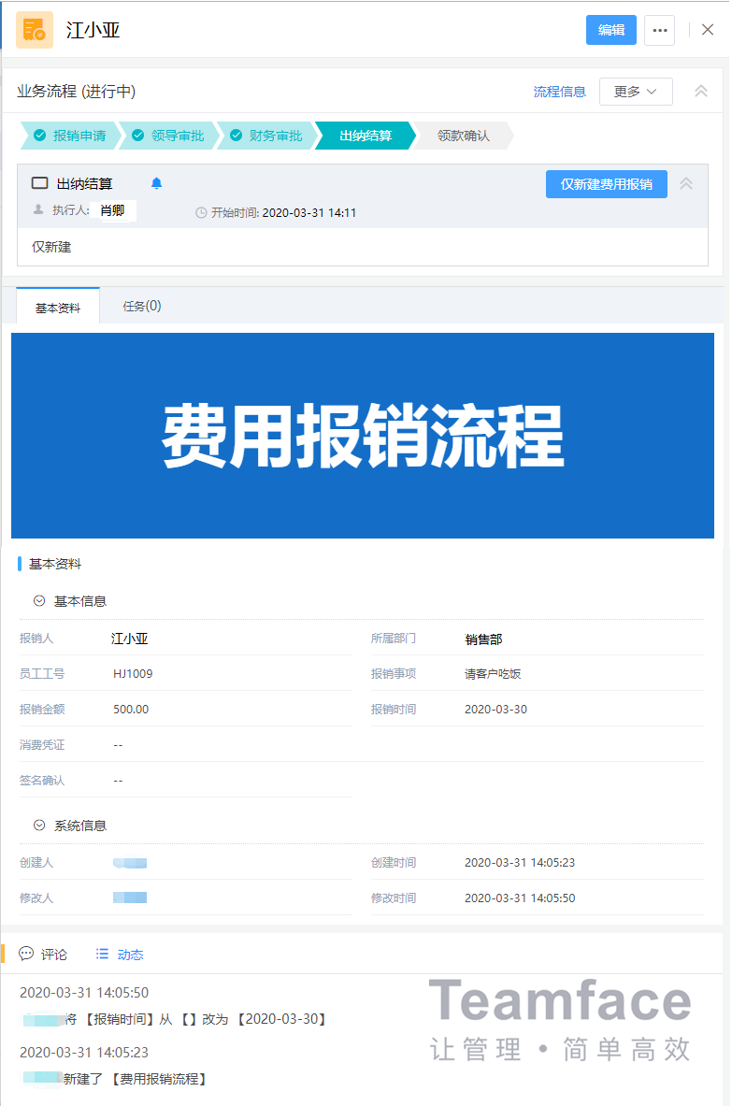
Task: Collapse the 系统信息 group
Action: coord(39,826)
